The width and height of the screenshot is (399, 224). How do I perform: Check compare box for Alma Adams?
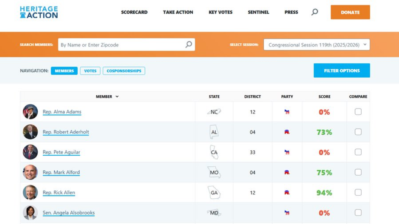358,112
